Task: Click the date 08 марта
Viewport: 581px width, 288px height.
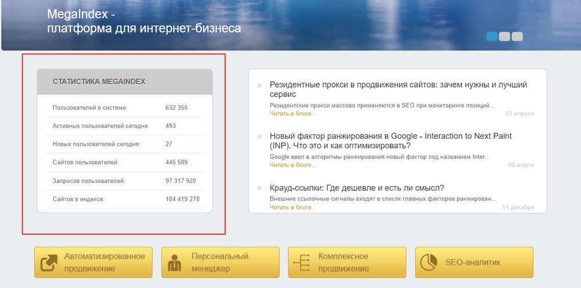Action: pyautogui.click(x=521, y=165)
